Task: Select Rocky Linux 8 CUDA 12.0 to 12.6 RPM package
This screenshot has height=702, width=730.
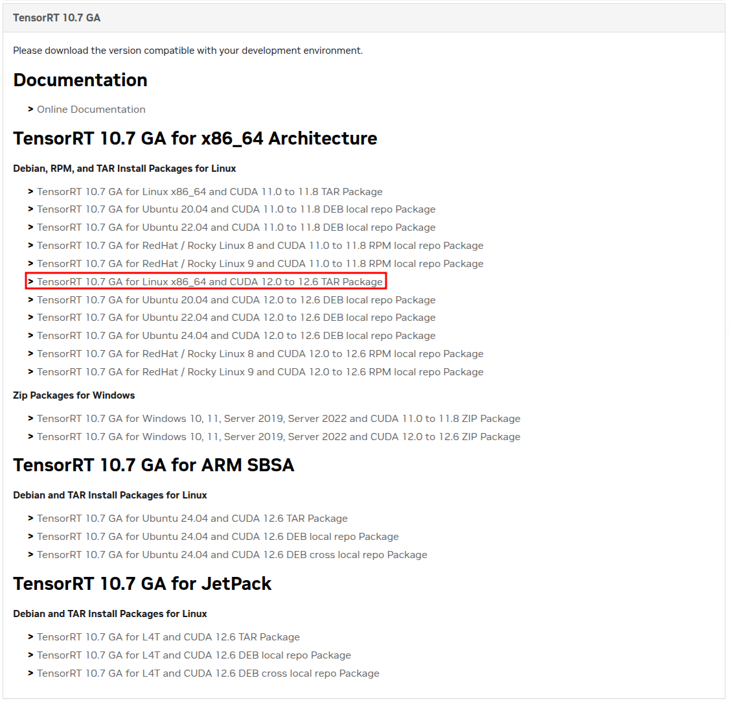Action: coord(260,354)
